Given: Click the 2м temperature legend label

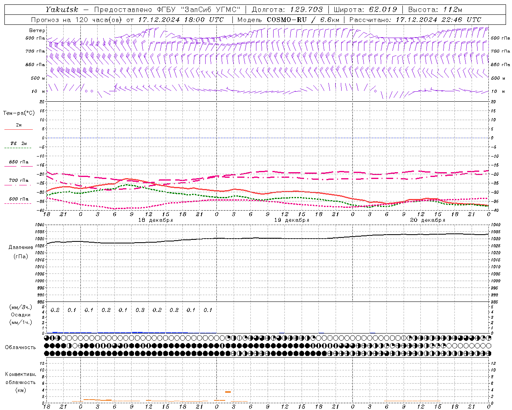Looking at the screenshot, I should pyautogui.click(x=19, y=125).
